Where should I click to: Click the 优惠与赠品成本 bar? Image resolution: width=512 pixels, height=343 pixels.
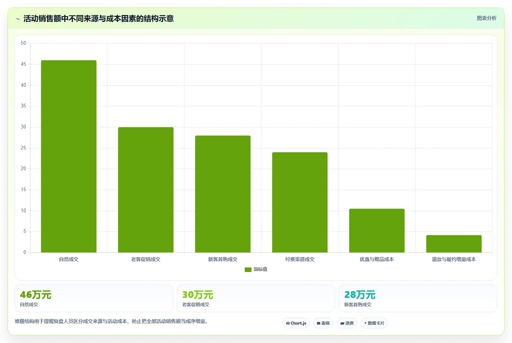coord(377,231)
